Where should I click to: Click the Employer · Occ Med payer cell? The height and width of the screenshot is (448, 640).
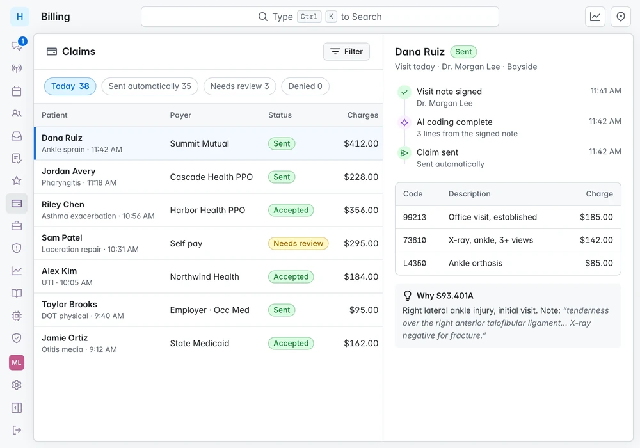(210, 310)
